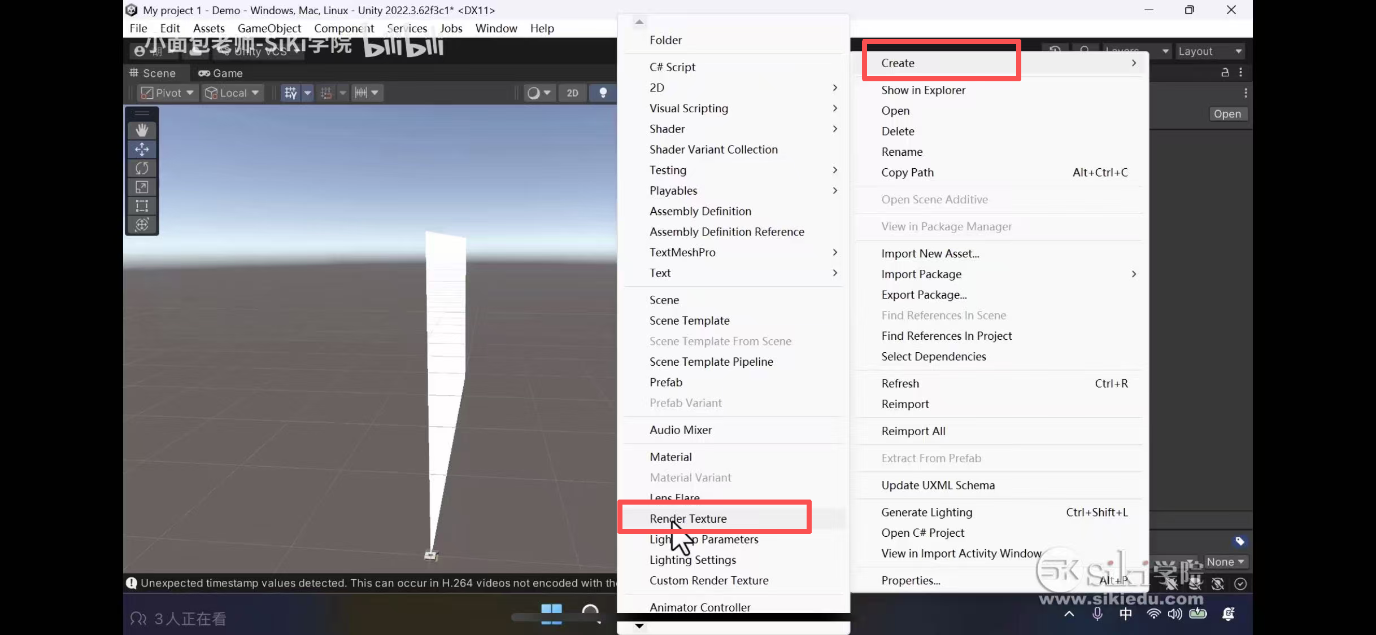The image size is (1376, 635).
Task: Open the GameObject menu in menu bar
Action: pos(269,28)
